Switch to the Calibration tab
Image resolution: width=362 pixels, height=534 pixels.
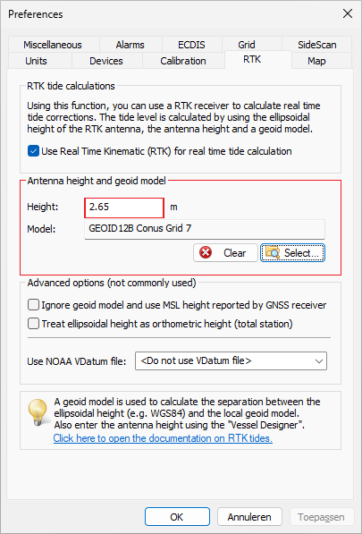183,61
